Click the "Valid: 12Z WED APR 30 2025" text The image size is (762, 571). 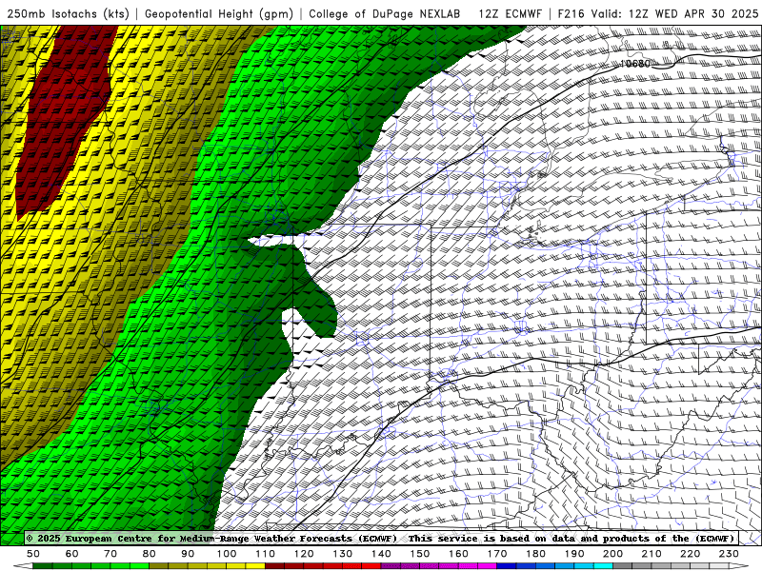[x=674, y=13]
